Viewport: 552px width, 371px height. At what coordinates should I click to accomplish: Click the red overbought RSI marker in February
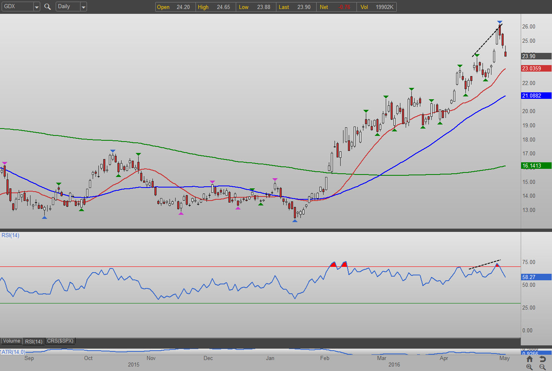pyautogui.click(x=333, y=264)
